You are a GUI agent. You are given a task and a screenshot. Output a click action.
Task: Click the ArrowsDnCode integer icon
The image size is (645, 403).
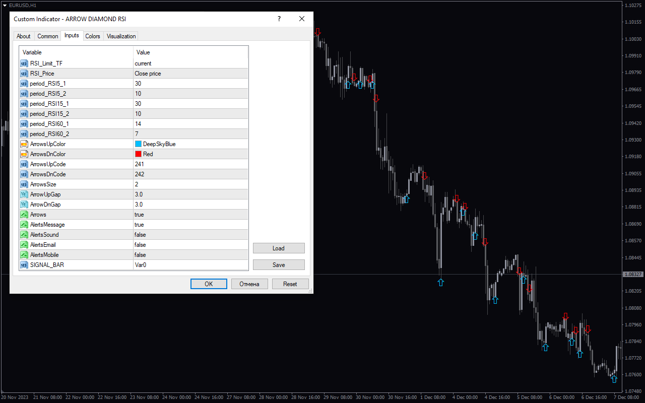tap(24, 174)
